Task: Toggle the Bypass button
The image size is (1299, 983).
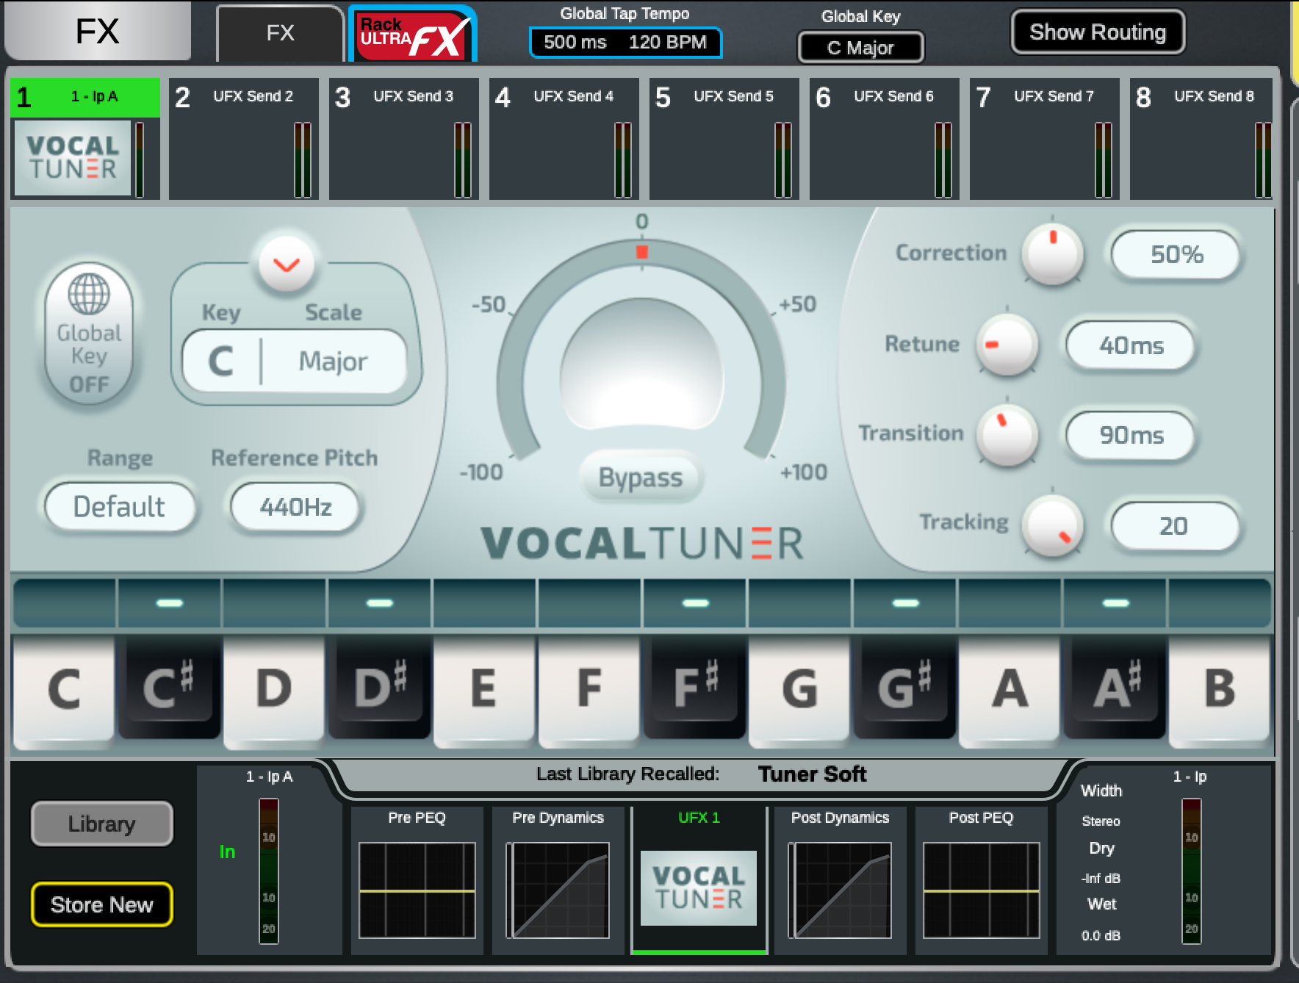Action: coord(641,477)
